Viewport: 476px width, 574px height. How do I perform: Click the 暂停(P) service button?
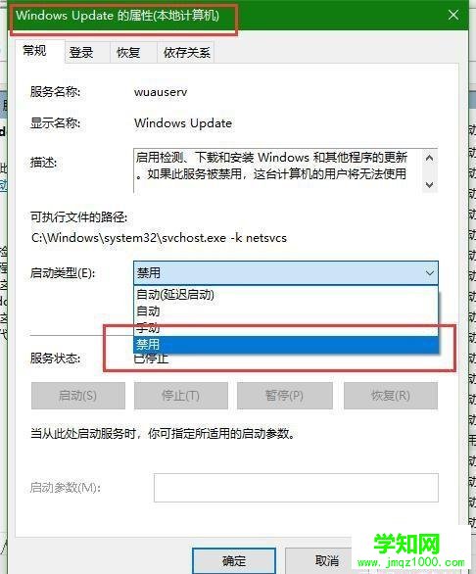pyautogui.click(x=284, y=396)
